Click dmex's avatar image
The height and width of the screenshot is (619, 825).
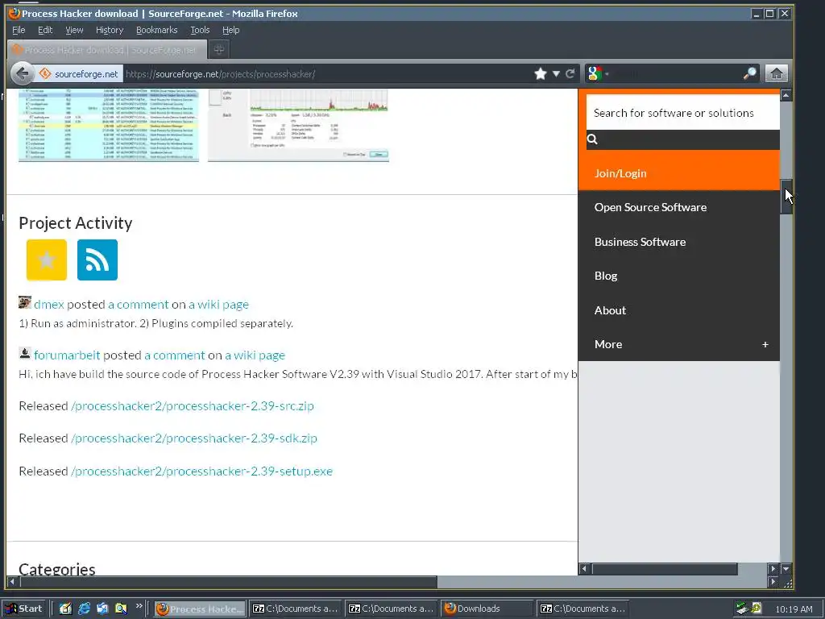pyautogui.click(x=25, y=302)
